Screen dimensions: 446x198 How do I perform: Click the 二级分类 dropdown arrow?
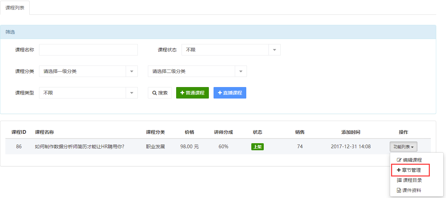pos(241,71)
